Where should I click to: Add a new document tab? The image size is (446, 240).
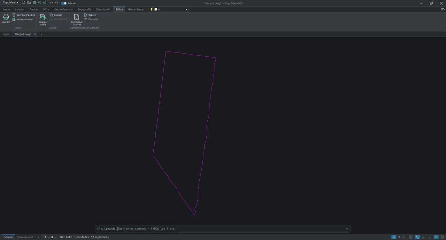click(41, 34)
